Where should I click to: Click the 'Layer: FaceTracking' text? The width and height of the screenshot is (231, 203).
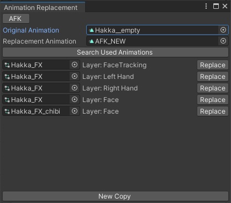pos(114,65)
